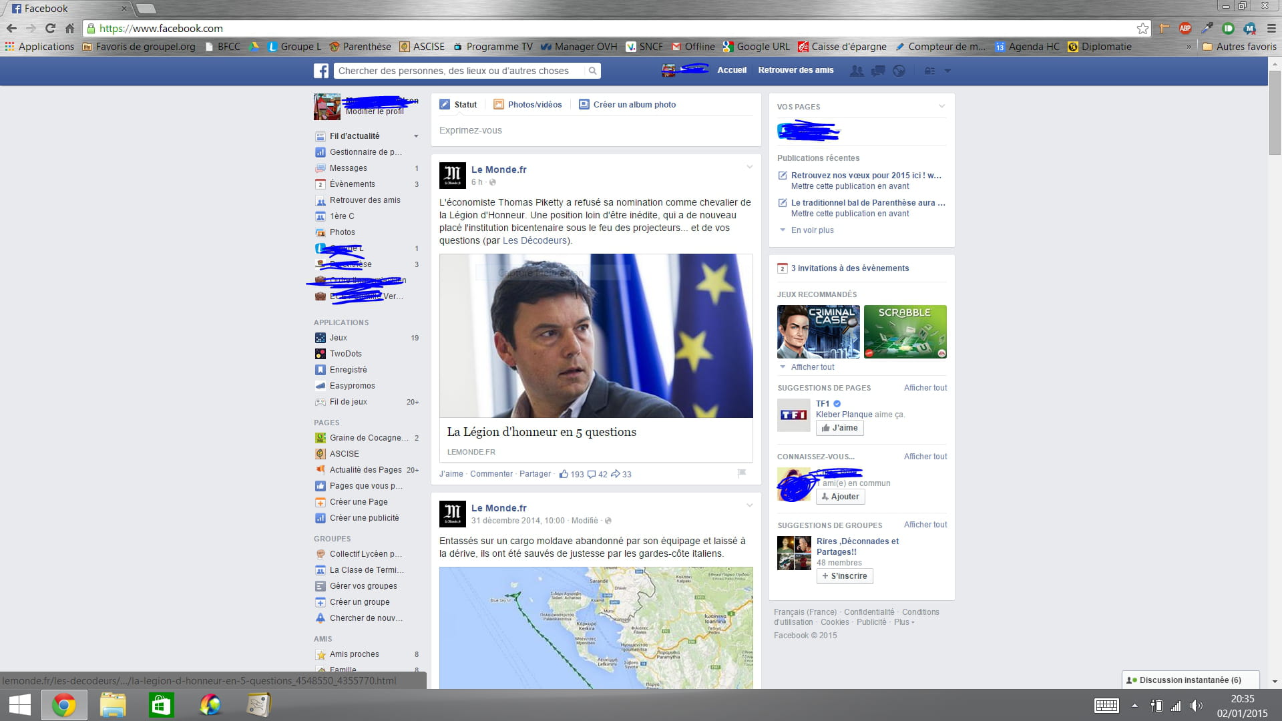The image size is (1282, 721).
Task: Open notifications globe icon in header
Action: tap(899, 71)
